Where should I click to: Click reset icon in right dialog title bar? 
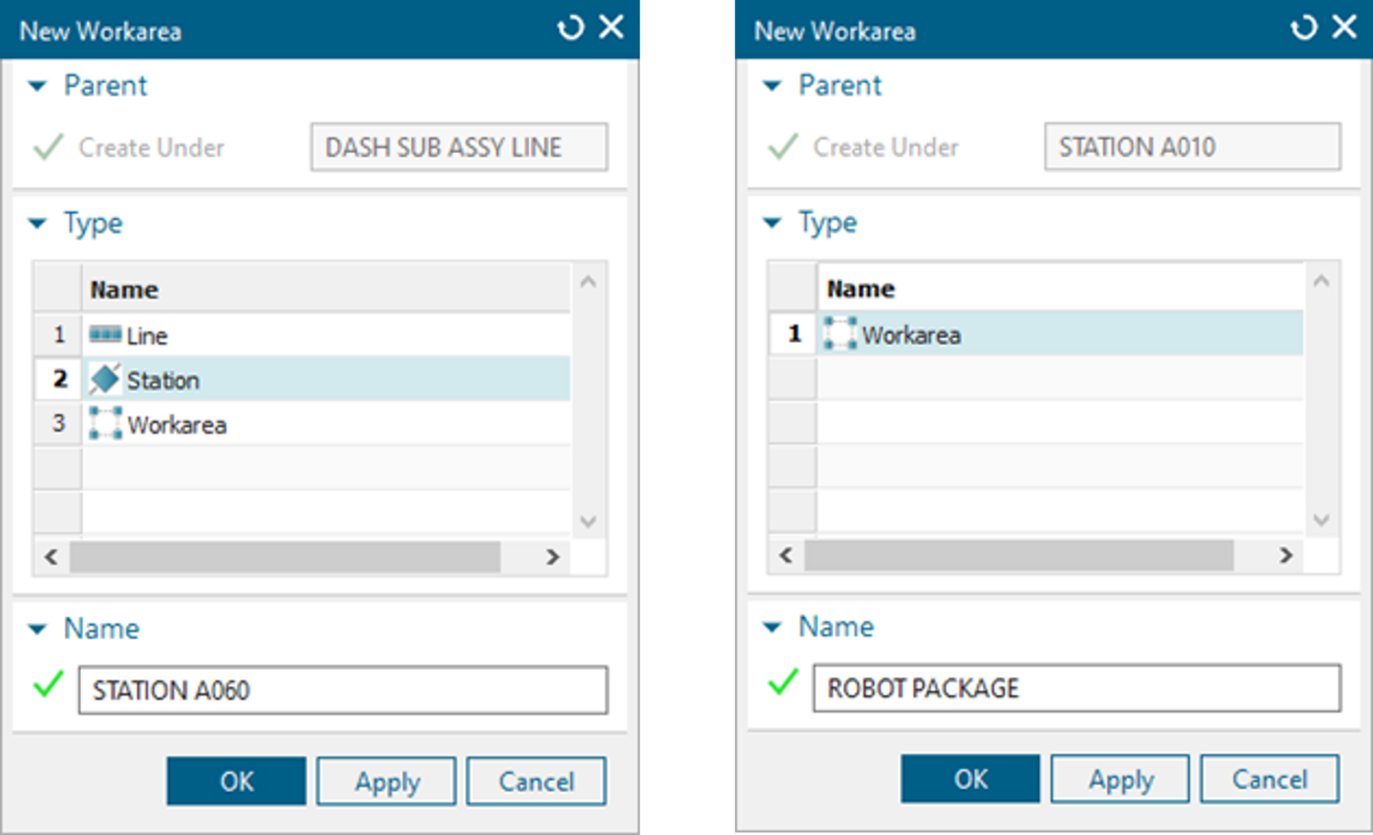click(x=1304, y=28)
